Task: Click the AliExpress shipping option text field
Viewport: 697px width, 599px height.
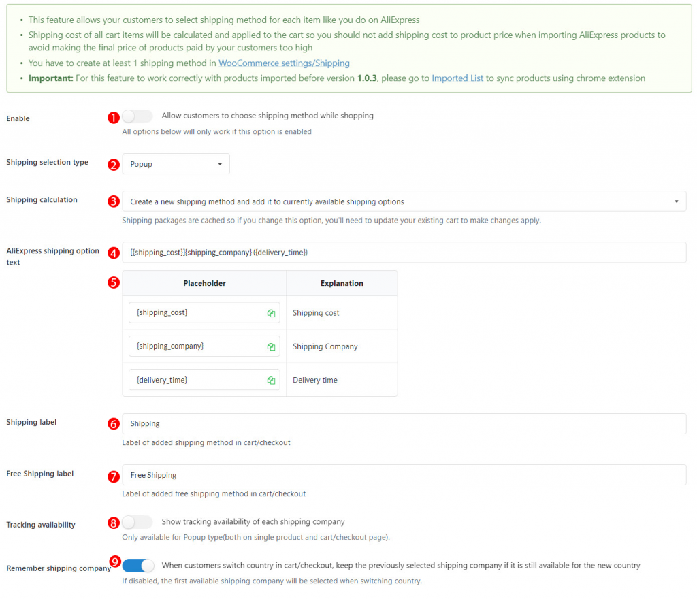Action: coord(404,253)
